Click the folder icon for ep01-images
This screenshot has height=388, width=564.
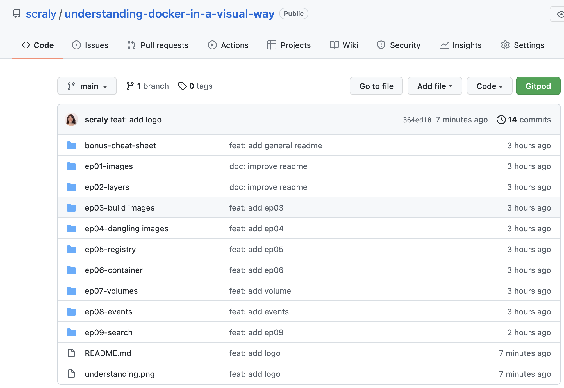tap(71, 166)
